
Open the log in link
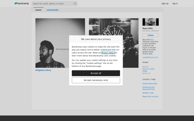coord(175,4)
